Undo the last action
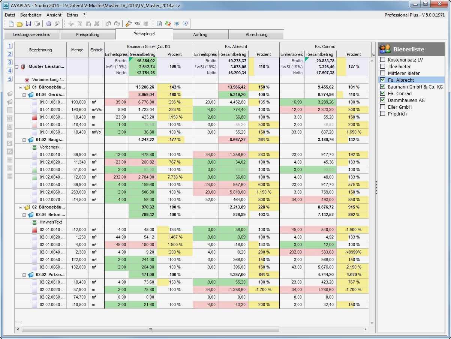This screenshot has height=339, width=451. (108, 24)
